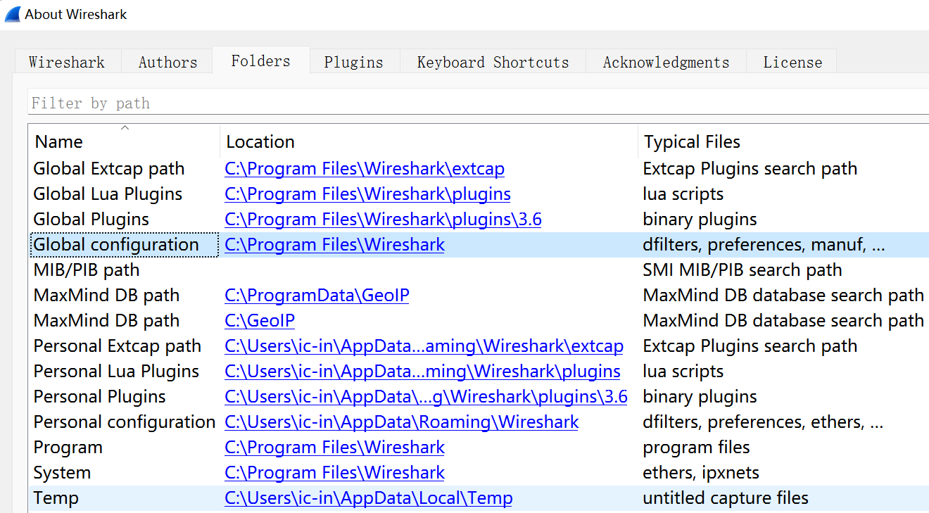The height and width of the screenshot is (513, 929).
Task: Open the C:\ProgramData\GeoIP link
Action: 317,296
